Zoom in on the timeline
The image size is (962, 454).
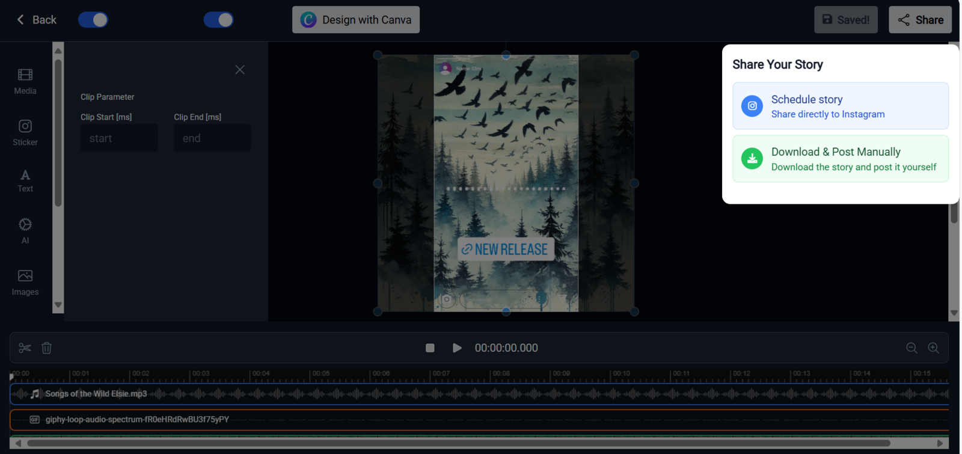933,348
